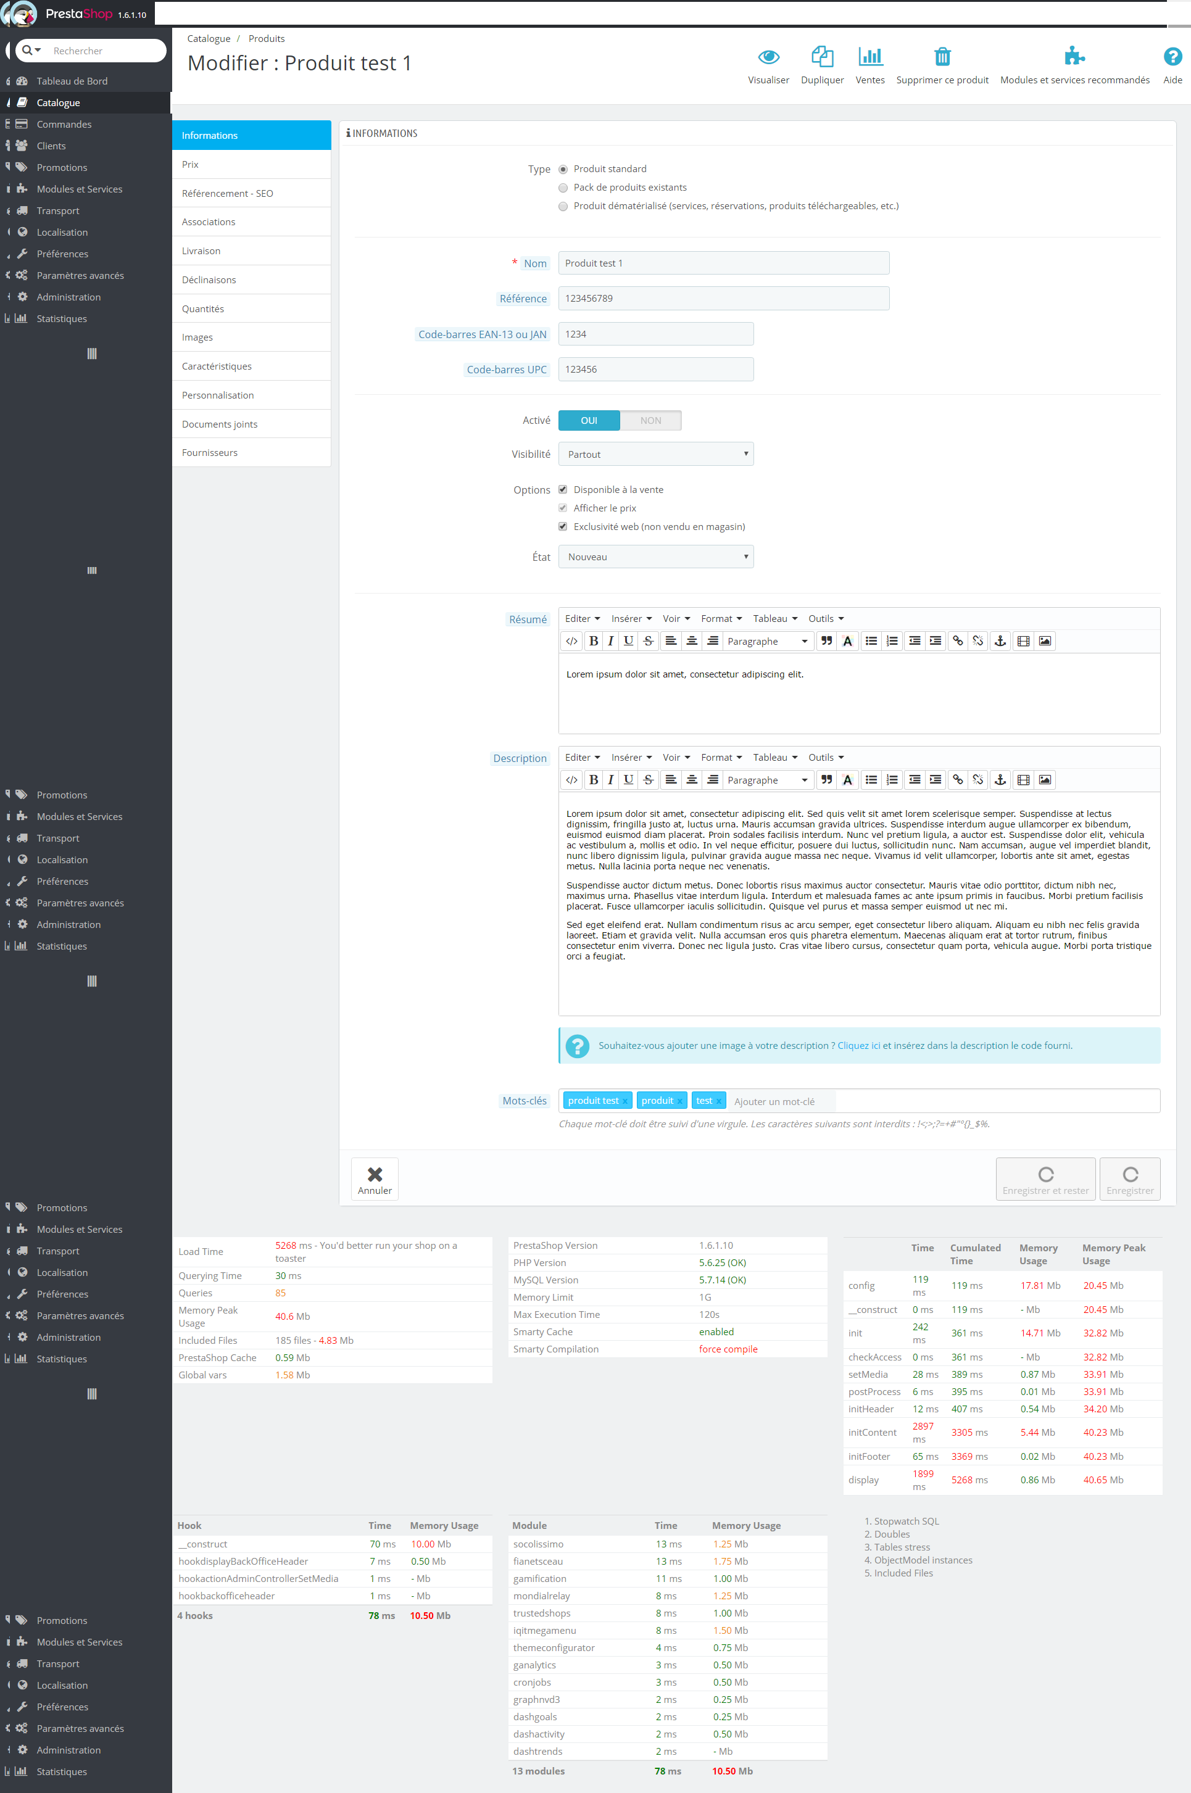Toggle Afficher le prix checkbox

[x=563, y=508]
